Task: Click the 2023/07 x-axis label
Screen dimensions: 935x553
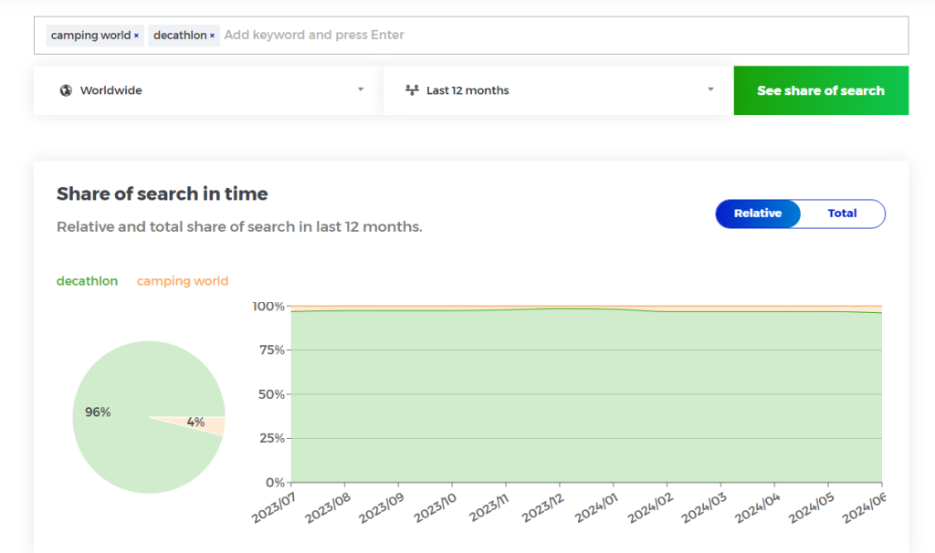Action: point(273,508)
